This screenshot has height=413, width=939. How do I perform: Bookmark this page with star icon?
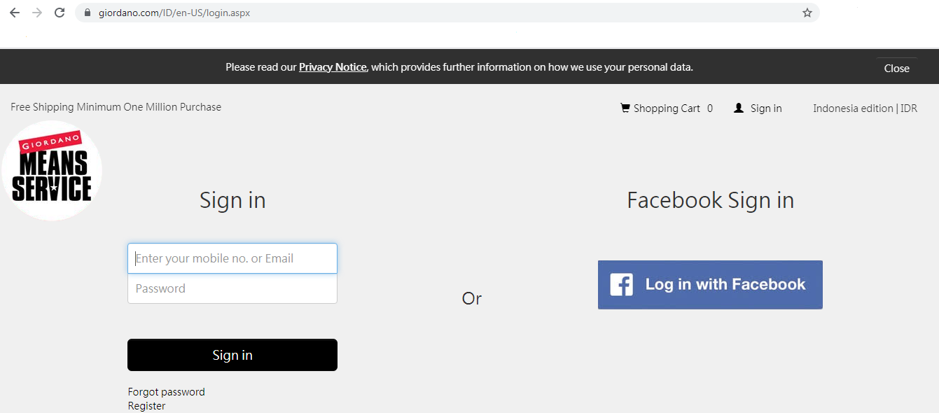(807, 13)
